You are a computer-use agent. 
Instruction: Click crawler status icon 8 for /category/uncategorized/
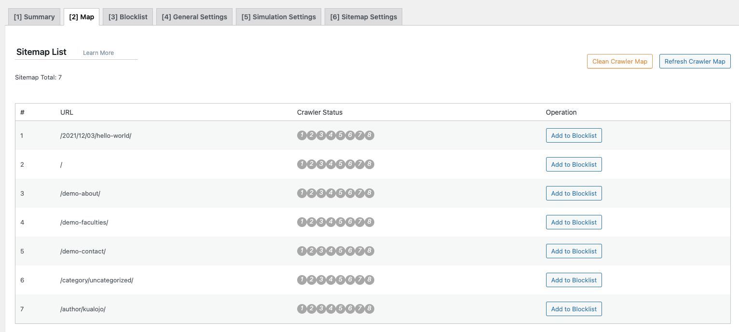click(x=369, y=280)
